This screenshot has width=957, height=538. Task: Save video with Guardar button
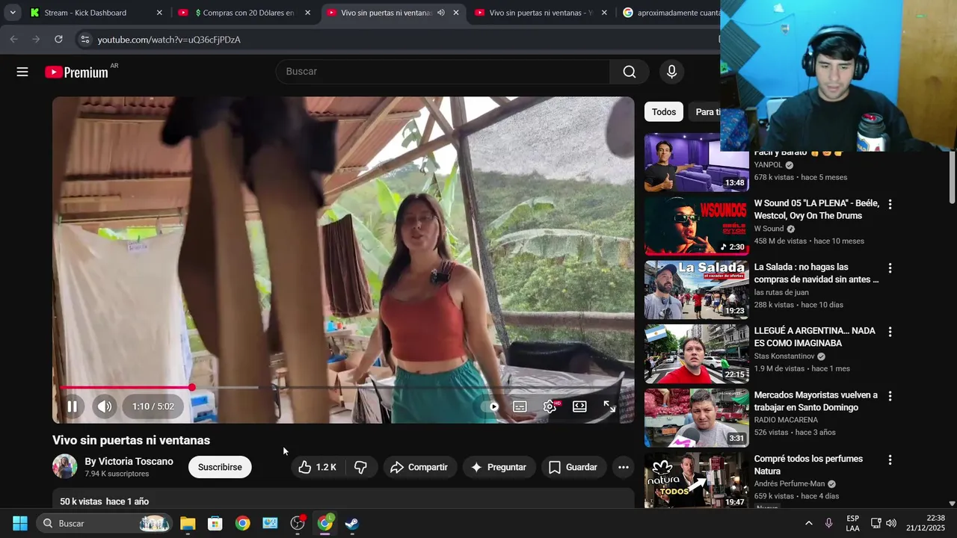click(x=573, y=467)
